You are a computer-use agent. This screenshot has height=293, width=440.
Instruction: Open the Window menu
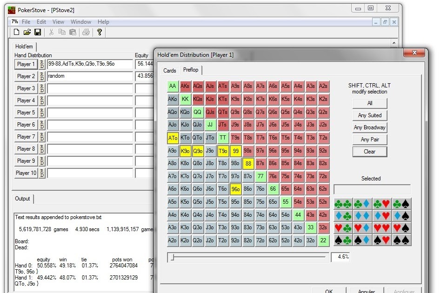tap(81, 22)
